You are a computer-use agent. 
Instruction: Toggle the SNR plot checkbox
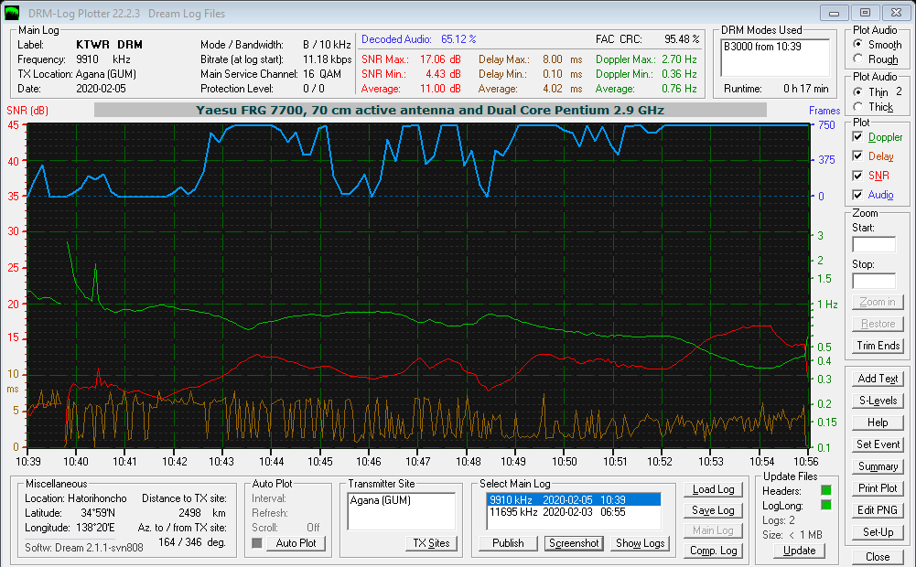857,176
